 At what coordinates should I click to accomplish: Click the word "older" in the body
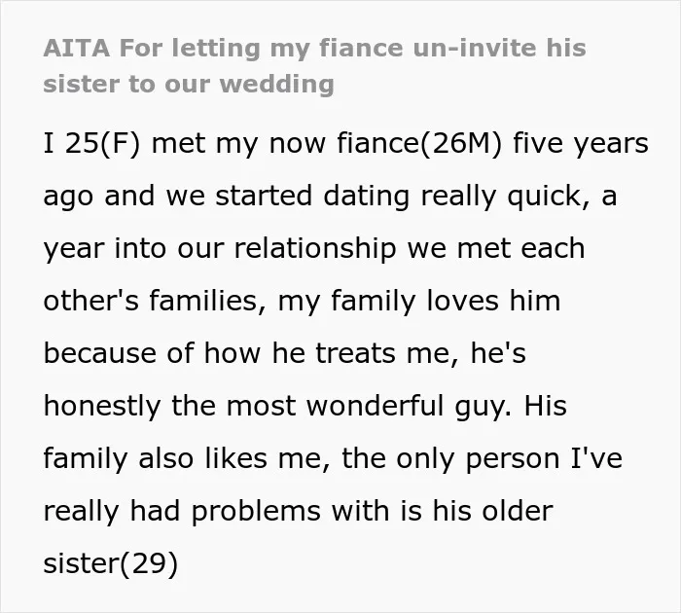(517, 511)
